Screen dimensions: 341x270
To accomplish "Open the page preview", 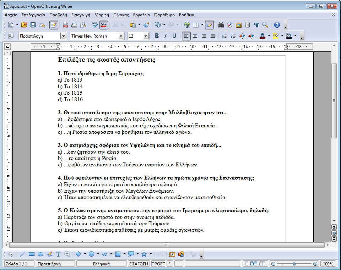I will (x=83, y=25).
